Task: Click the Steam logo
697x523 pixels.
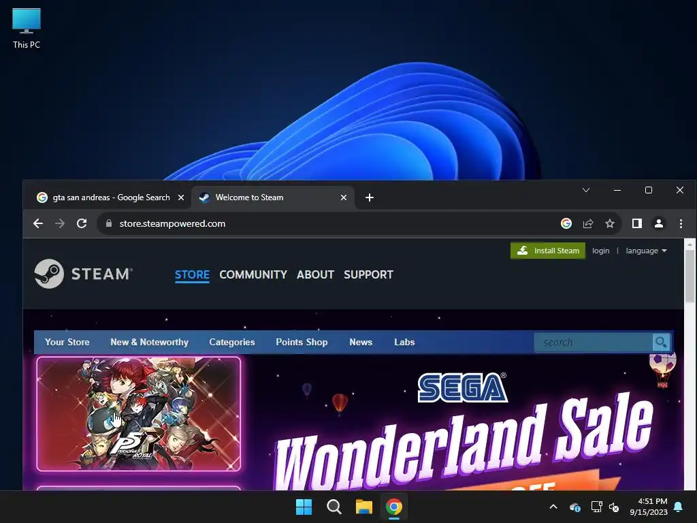Action: pyautogui.click(x=83, y=274)
